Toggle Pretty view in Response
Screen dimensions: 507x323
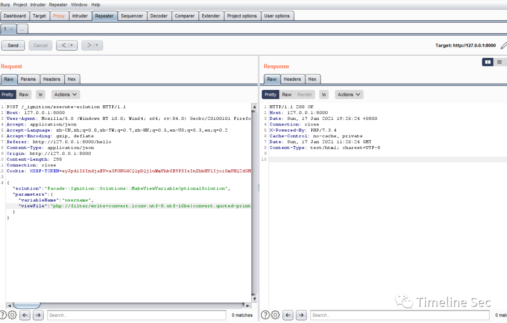point(270,95)
